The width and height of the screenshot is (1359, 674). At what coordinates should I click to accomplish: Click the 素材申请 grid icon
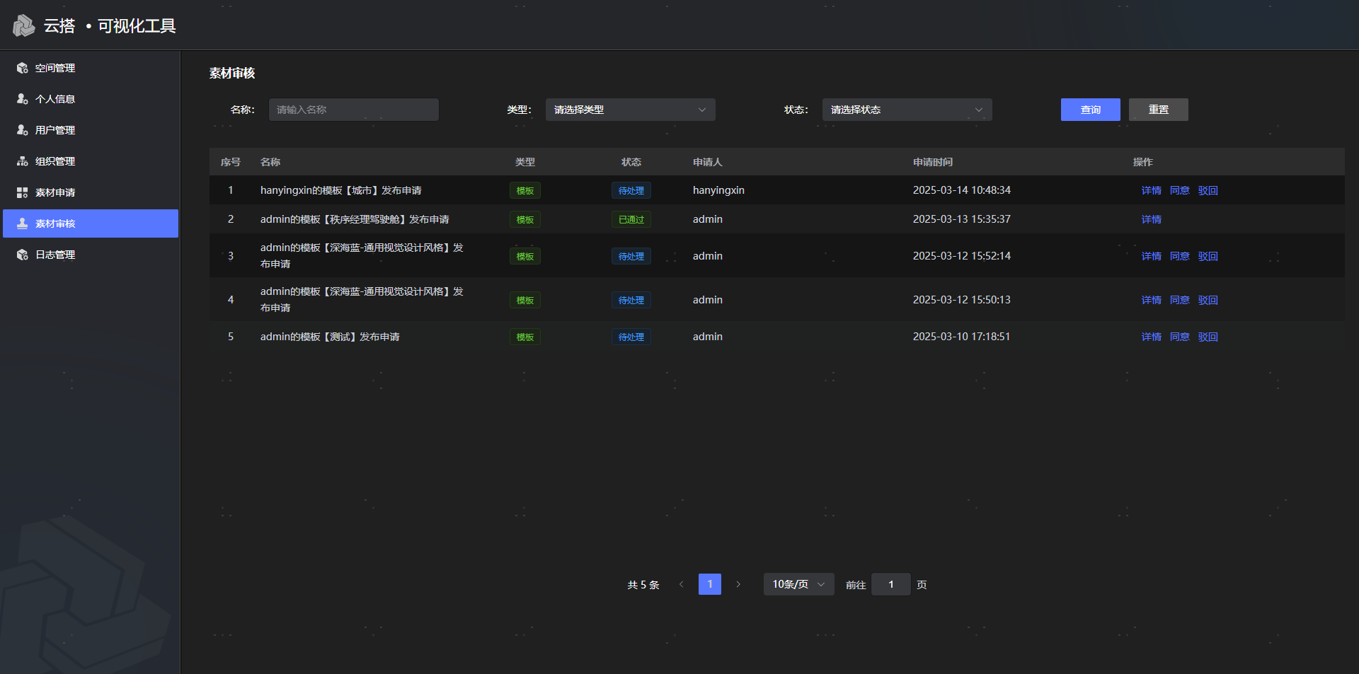(23, 192)
